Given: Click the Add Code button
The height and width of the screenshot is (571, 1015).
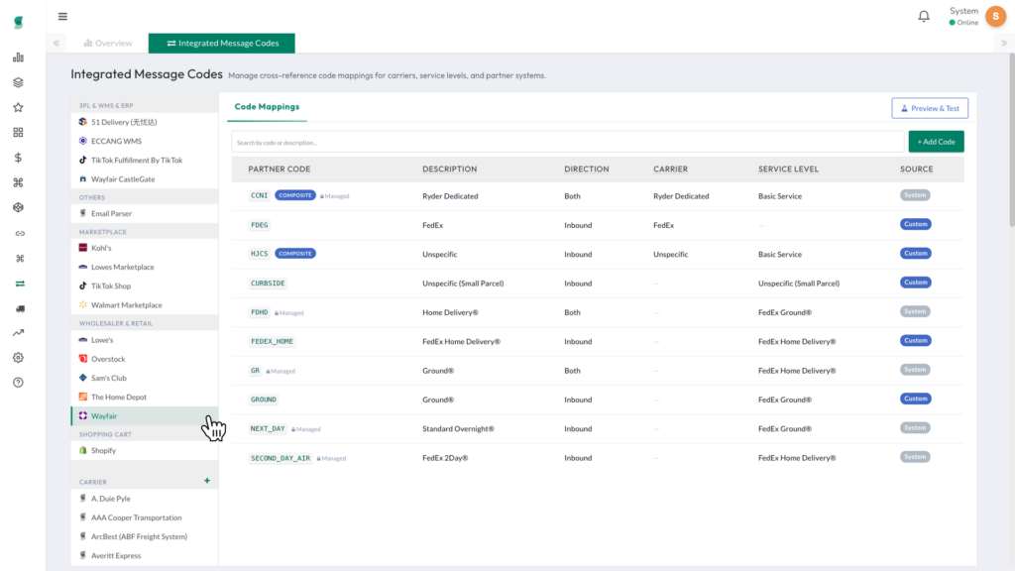Looking at the screenshot, I should click(936, 142).
